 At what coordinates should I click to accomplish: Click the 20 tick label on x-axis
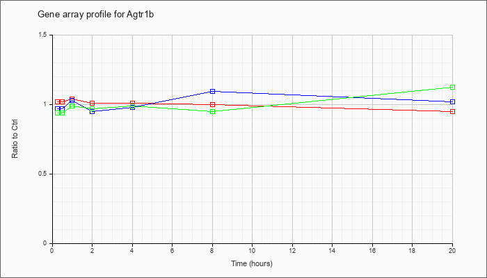[452, 252]
